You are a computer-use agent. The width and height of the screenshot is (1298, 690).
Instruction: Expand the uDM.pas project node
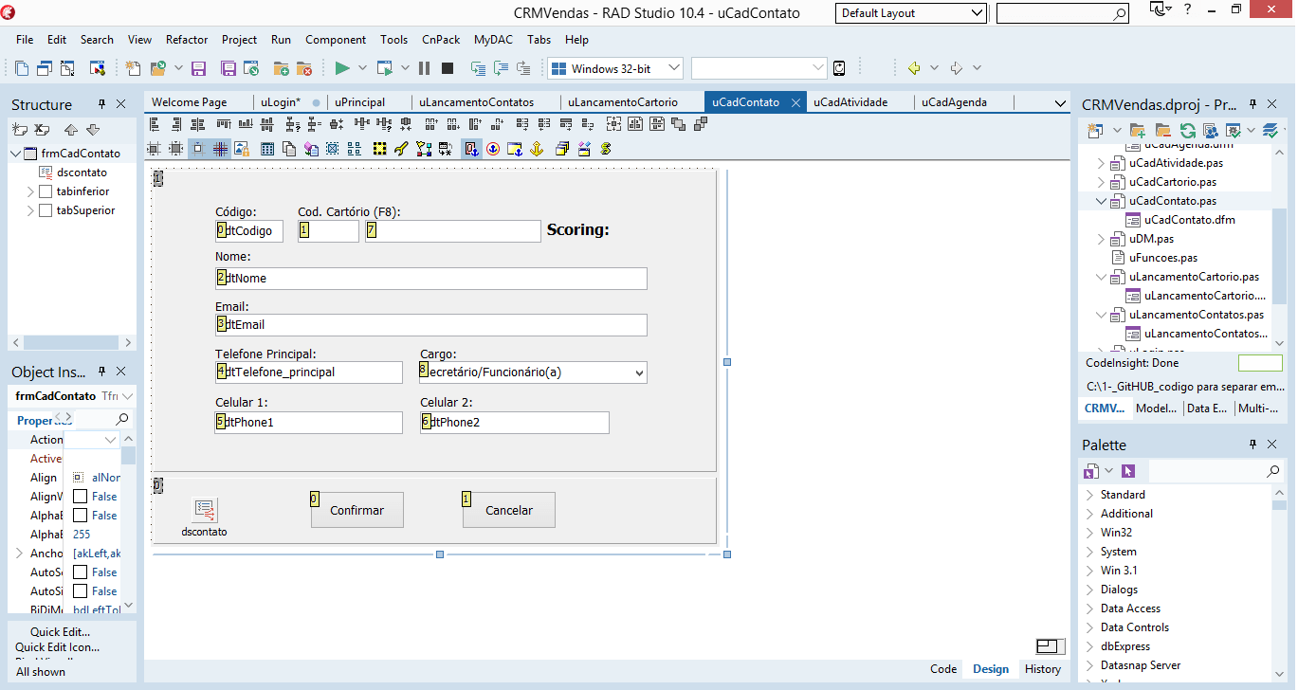[1102, 239]
